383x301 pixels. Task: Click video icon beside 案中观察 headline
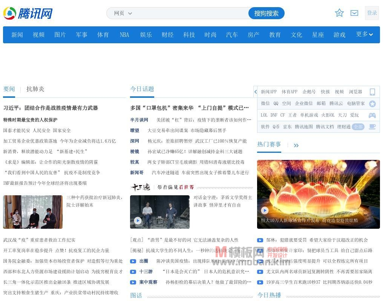[x=133, y=282]
